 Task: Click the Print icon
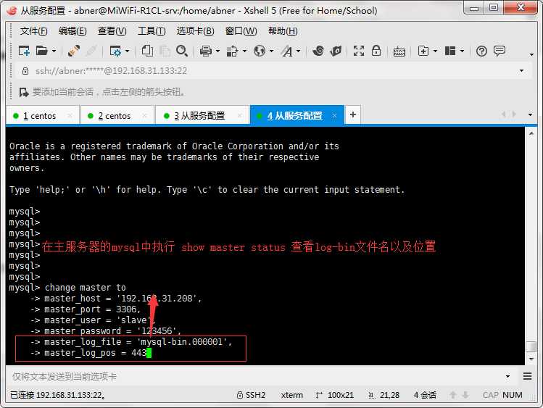[206, 51]
